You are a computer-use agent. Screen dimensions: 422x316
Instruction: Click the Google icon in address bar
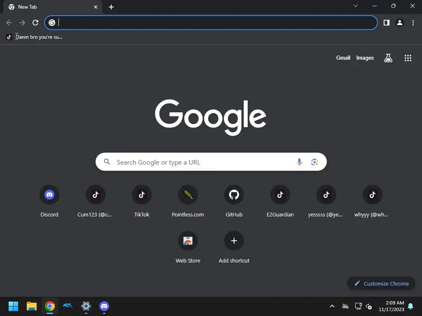[52, 23]
